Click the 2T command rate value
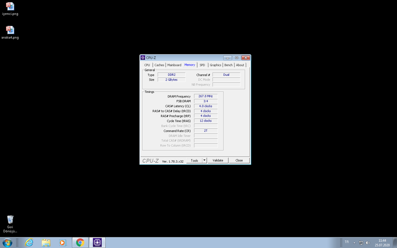 coord(206,131)
